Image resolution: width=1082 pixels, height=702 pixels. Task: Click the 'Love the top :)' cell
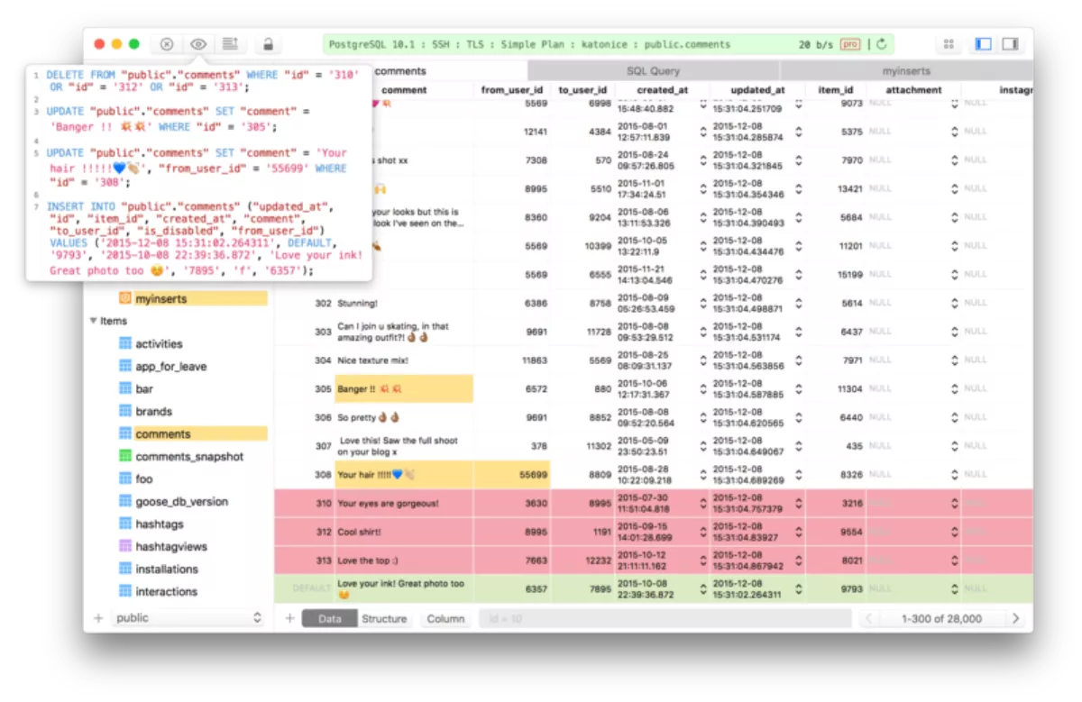pyautogui.click(x=404, y=561)
